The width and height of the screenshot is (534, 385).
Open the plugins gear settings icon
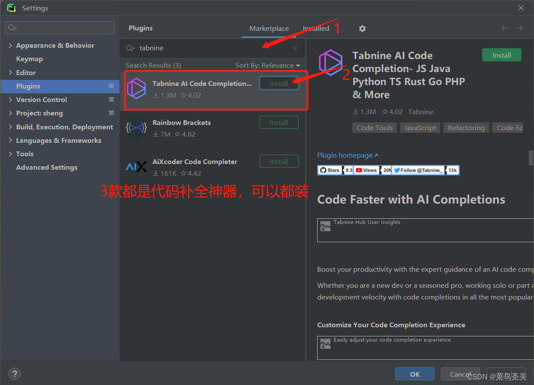362,28
